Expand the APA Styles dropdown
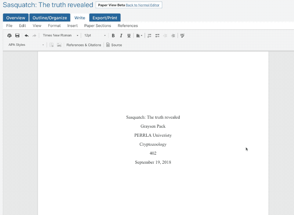The height and width of the screenshot is (215, 294). [x=26, y=45]
